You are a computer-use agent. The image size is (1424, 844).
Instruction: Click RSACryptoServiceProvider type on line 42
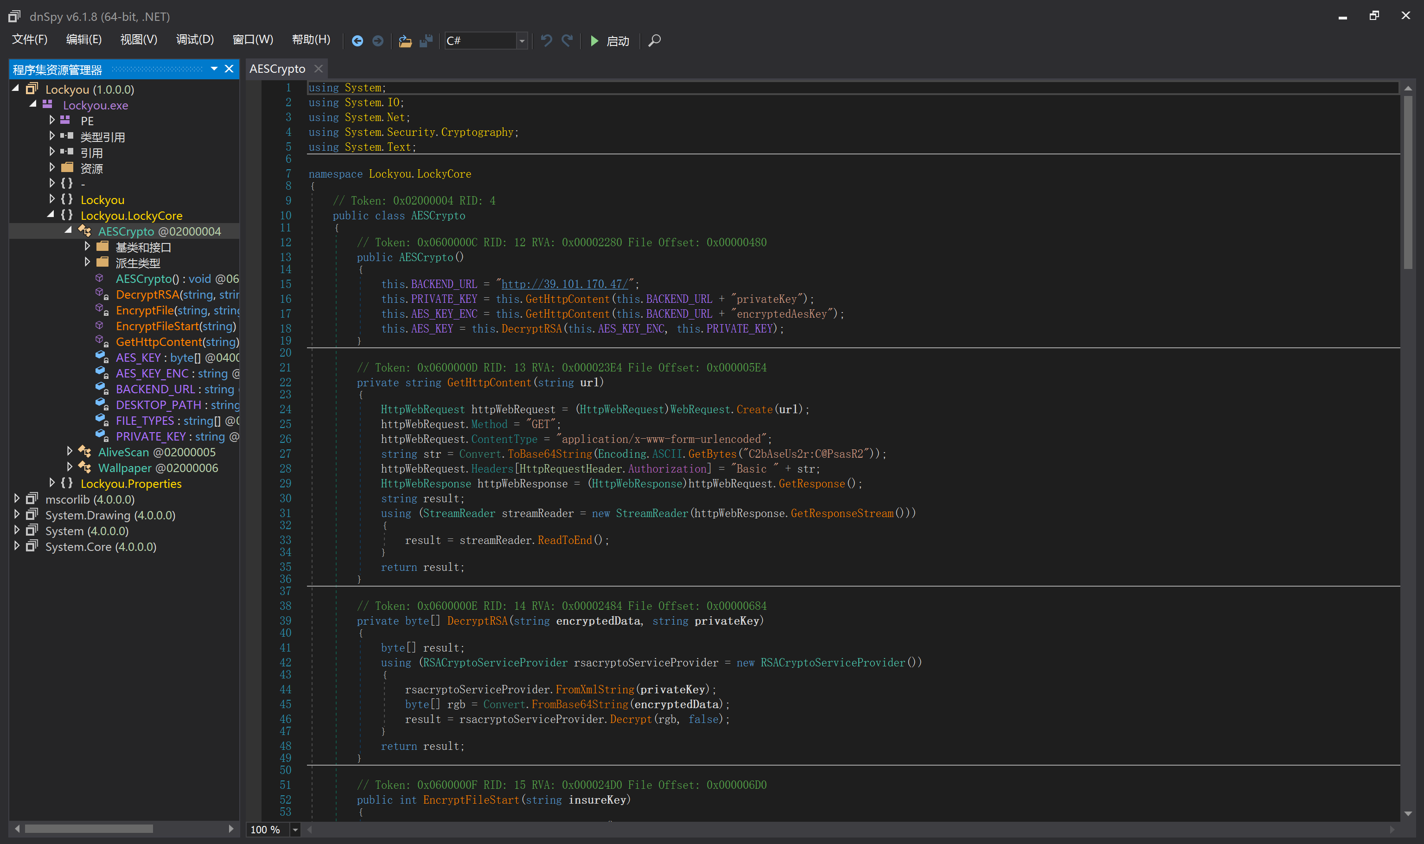(495, 663)
